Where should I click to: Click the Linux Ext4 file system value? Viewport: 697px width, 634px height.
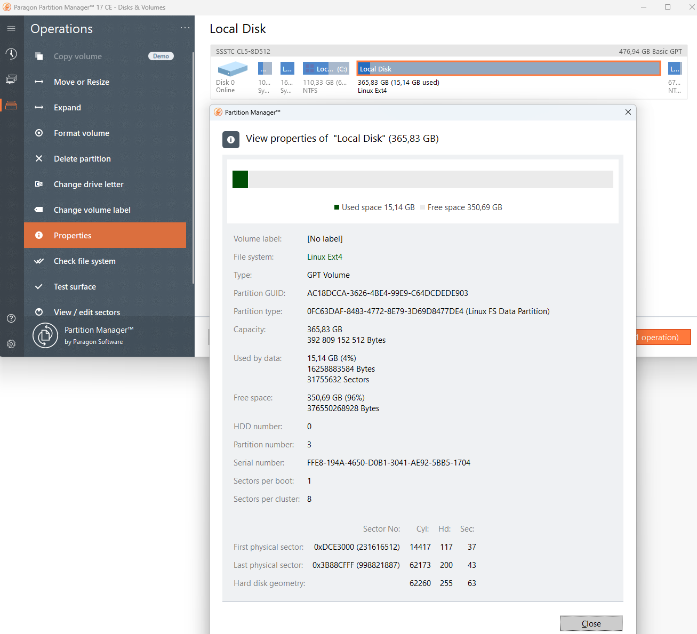tap(325, 257)
